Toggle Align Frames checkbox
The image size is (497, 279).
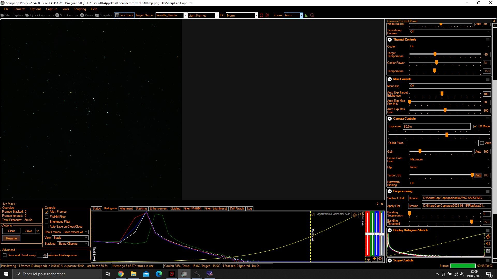(47, 212)
